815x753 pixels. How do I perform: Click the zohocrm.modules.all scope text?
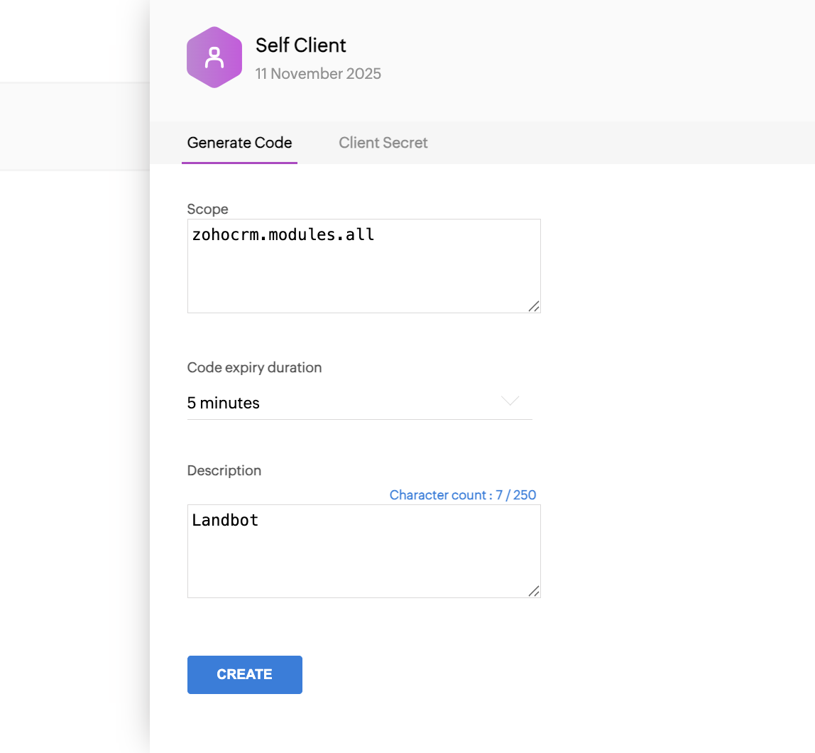pyautogui.click(x=283, y=234)
